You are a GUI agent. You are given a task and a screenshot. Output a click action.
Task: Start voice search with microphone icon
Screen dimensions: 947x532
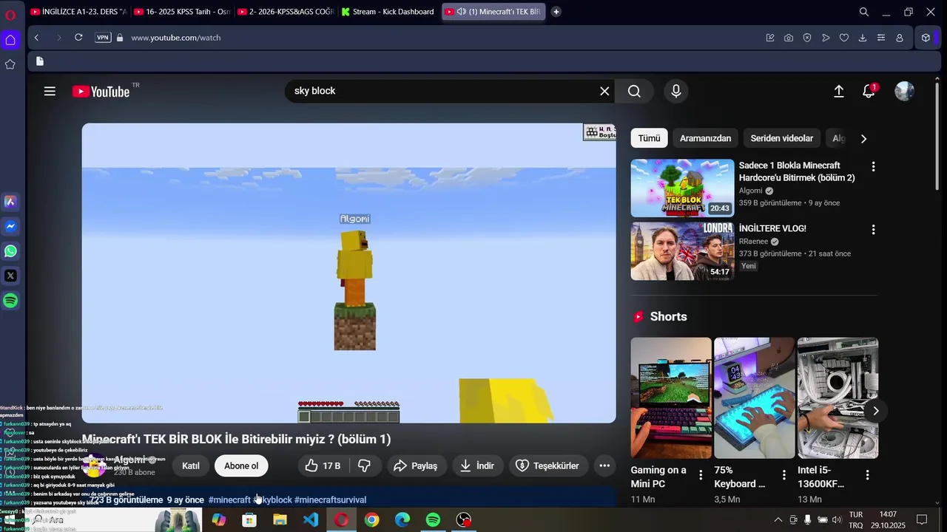[x=675, y=91]
